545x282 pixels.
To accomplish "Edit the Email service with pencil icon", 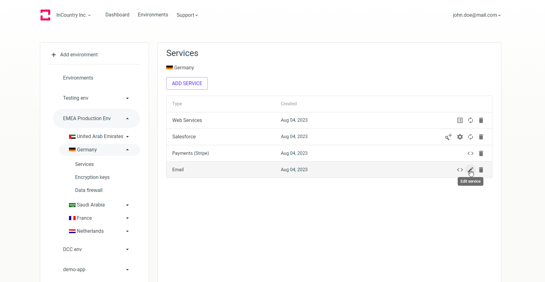I will 470,170.
